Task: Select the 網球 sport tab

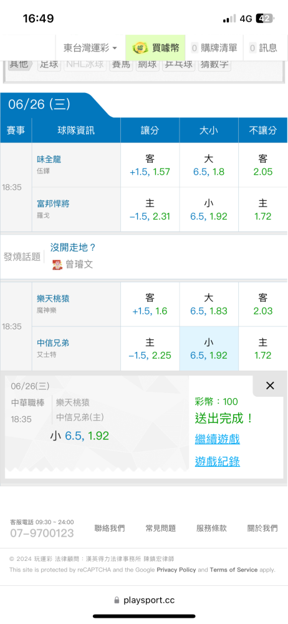Action: click(147, 64)
